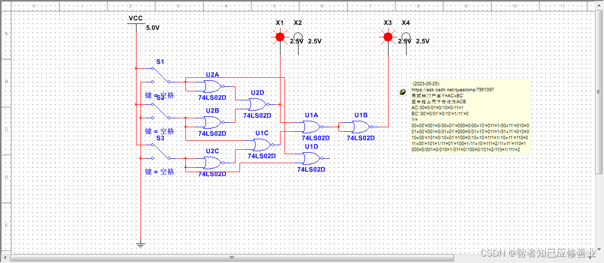
Task: Click the horizontal scrollbar thumb
Action: point(232,258)
